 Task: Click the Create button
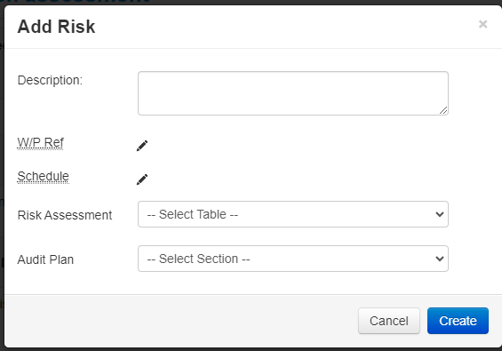[x=458, y=321]
